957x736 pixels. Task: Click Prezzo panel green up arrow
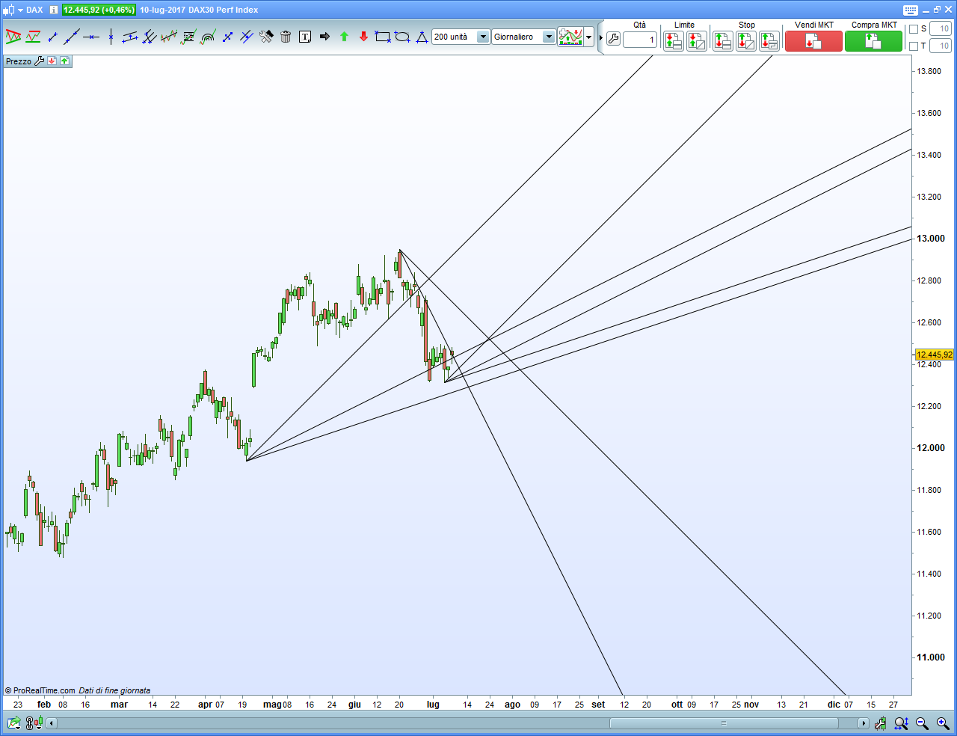(64, 61)
